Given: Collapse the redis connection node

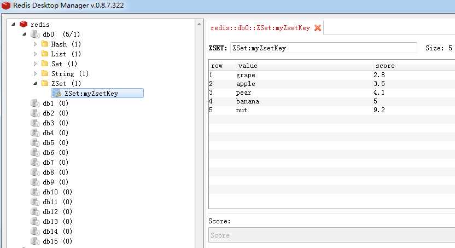Looking at the screenshot, I should (13, 25).
